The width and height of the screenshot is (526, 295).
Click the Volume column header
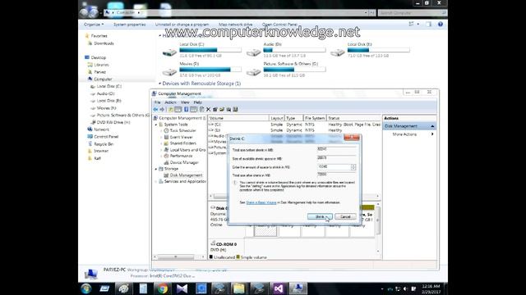coord(238,118)
